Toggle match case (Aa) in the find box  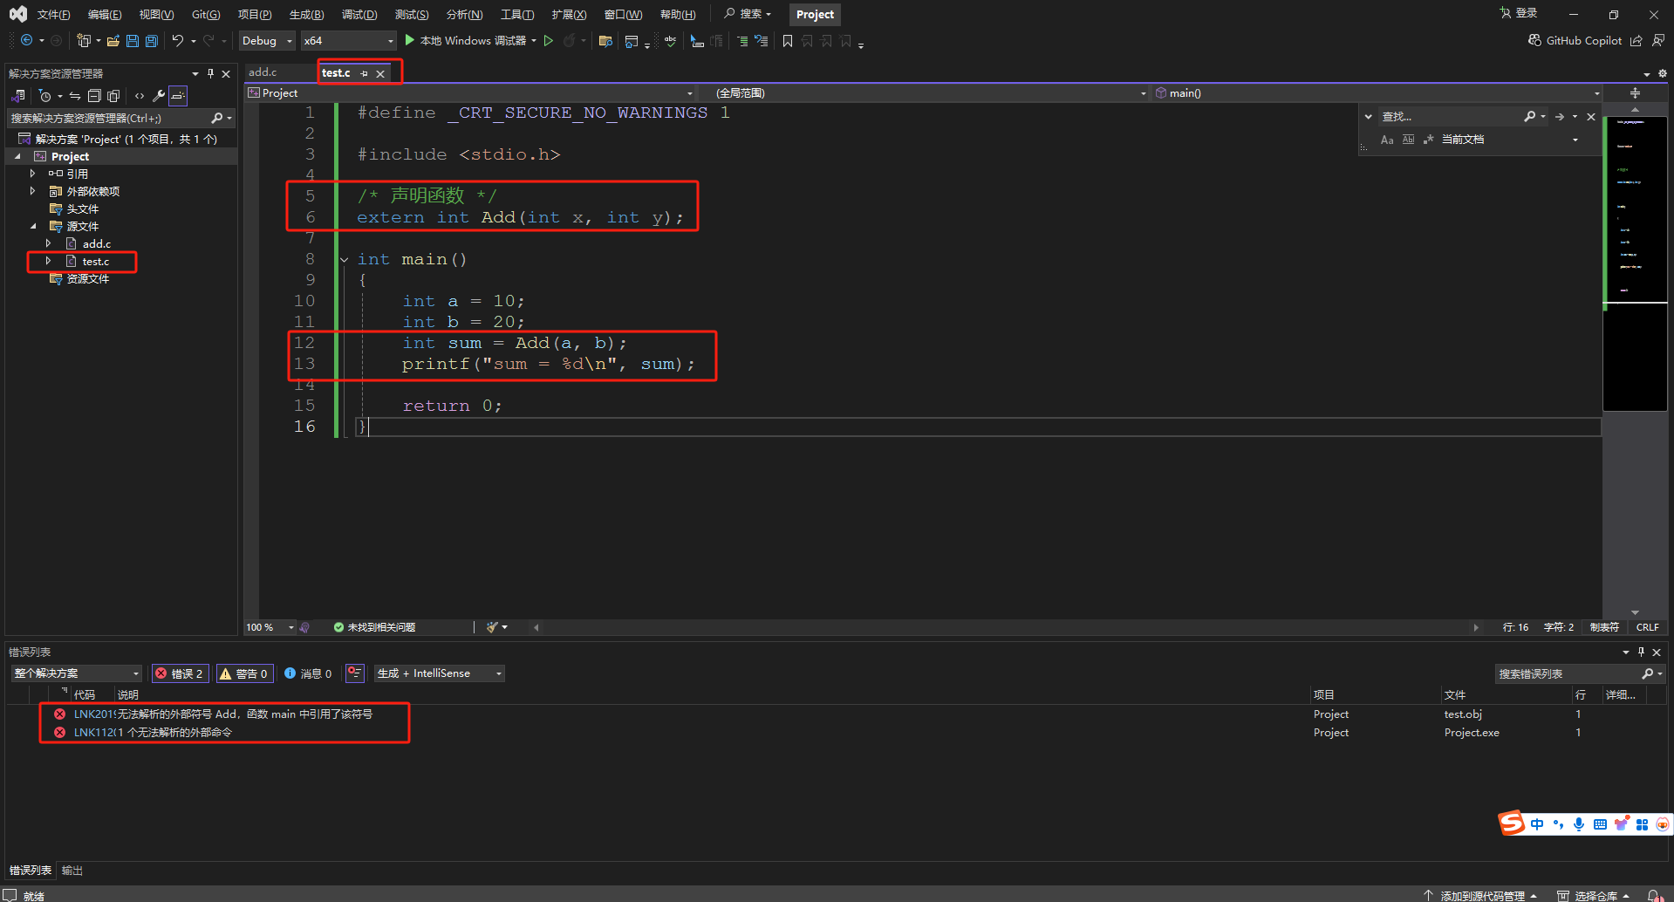1387,140
